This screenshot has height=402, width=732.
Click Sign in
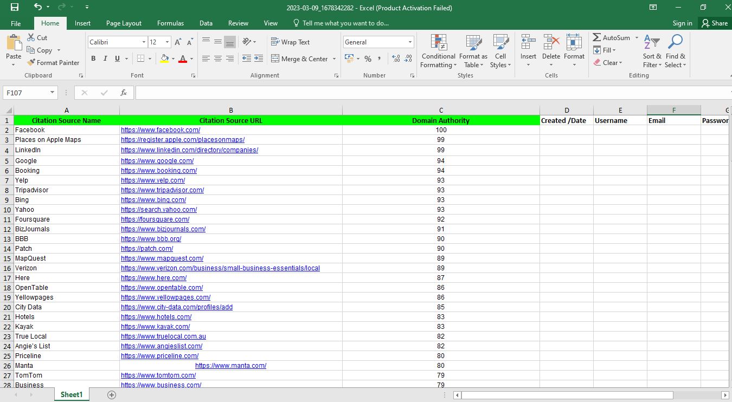682,23
